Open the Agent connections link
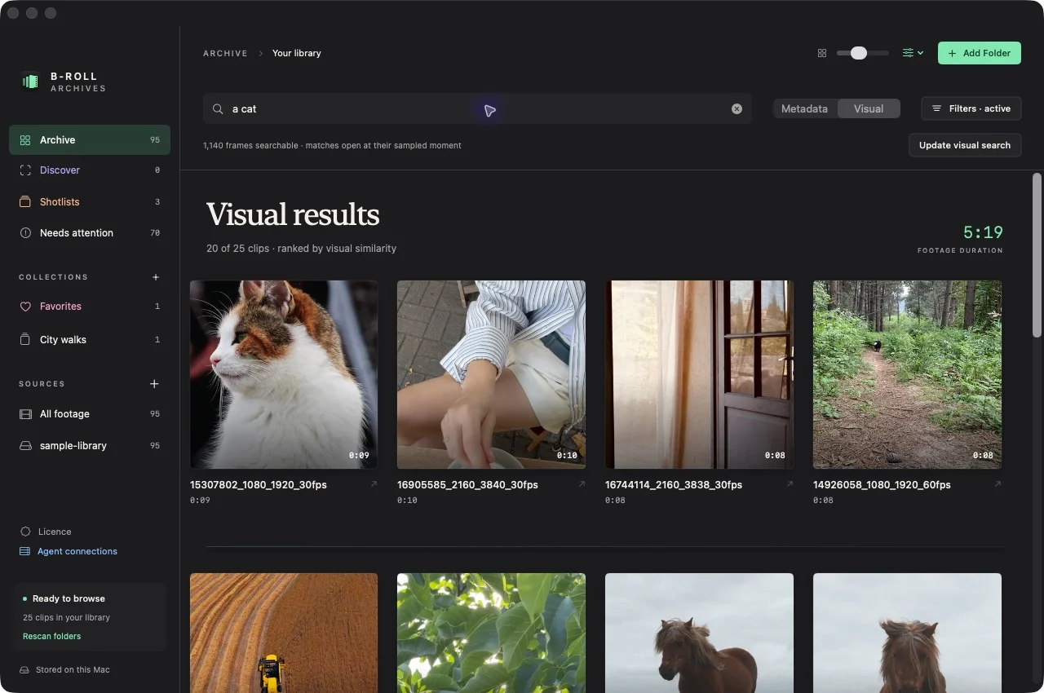Viewport: 1044px width, 693px height. [x=77, y=551]
